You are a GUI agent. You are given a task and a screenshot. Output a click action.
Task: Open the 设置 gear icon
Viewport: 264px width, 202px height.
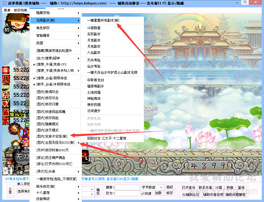(x=19, y=170)
